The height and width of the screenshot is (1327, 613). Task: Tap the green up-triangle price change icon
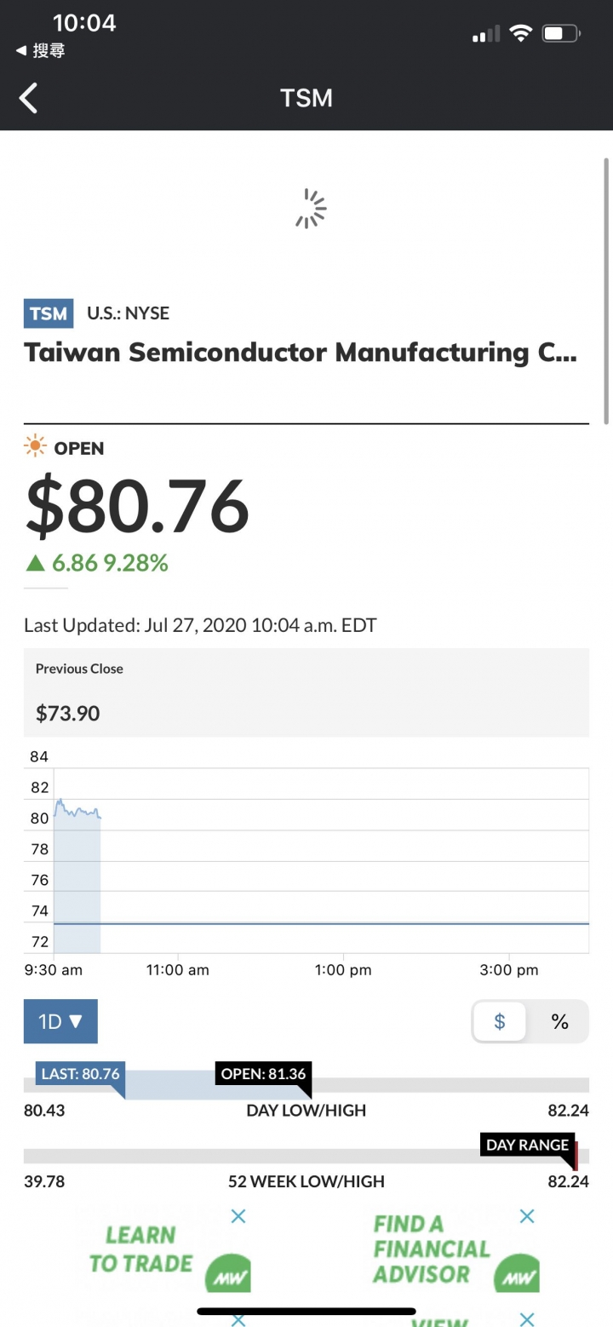[34, 562]
